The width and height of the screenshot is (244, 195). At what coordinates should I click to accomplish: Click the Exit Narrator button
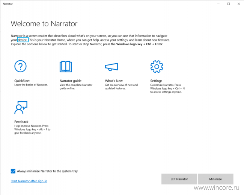[x=179, y=179]
